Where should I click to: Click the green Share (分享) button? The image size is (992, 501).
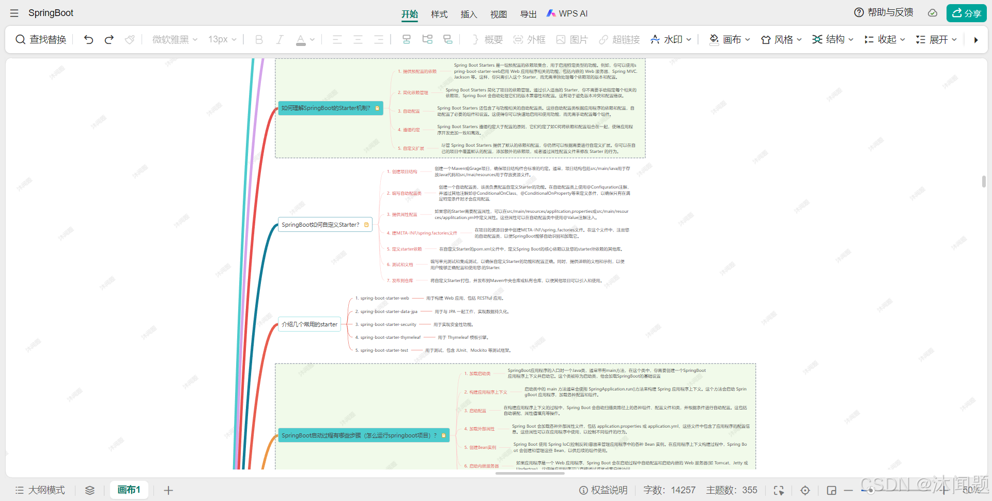[966, 13]
